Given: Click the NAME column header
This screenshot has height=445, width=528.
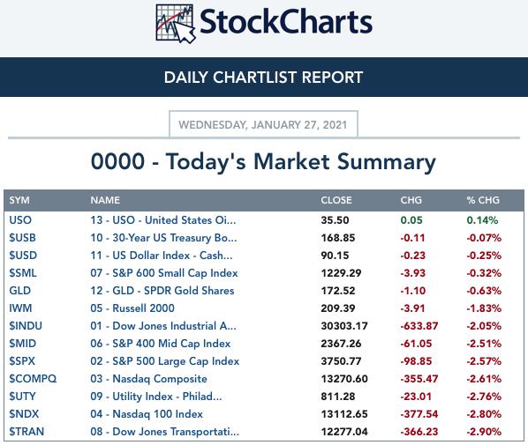Looking at the screenshot, I should coord(105,200).
